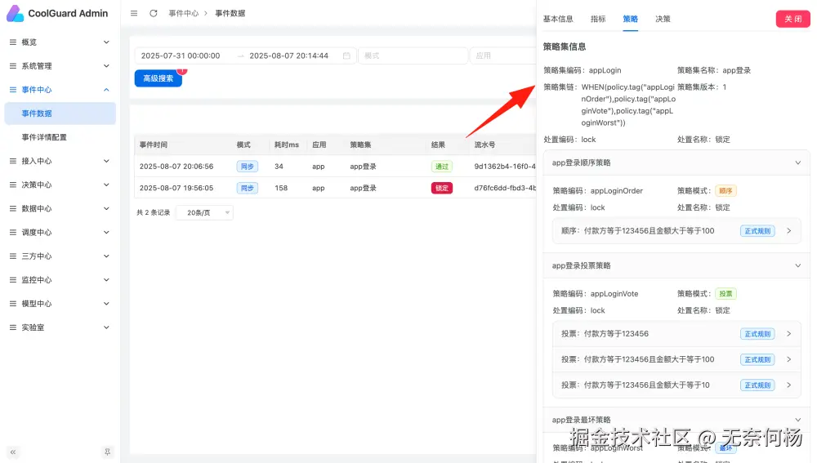This screenshot has width=817, height=463.
Task: Click the red 关闭 button
Action: click(x=793, y=19)
